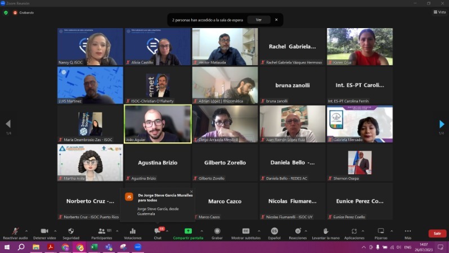Click Ver to view waiting room
Viewport: 449px width, 253px height.
(258, 20)
